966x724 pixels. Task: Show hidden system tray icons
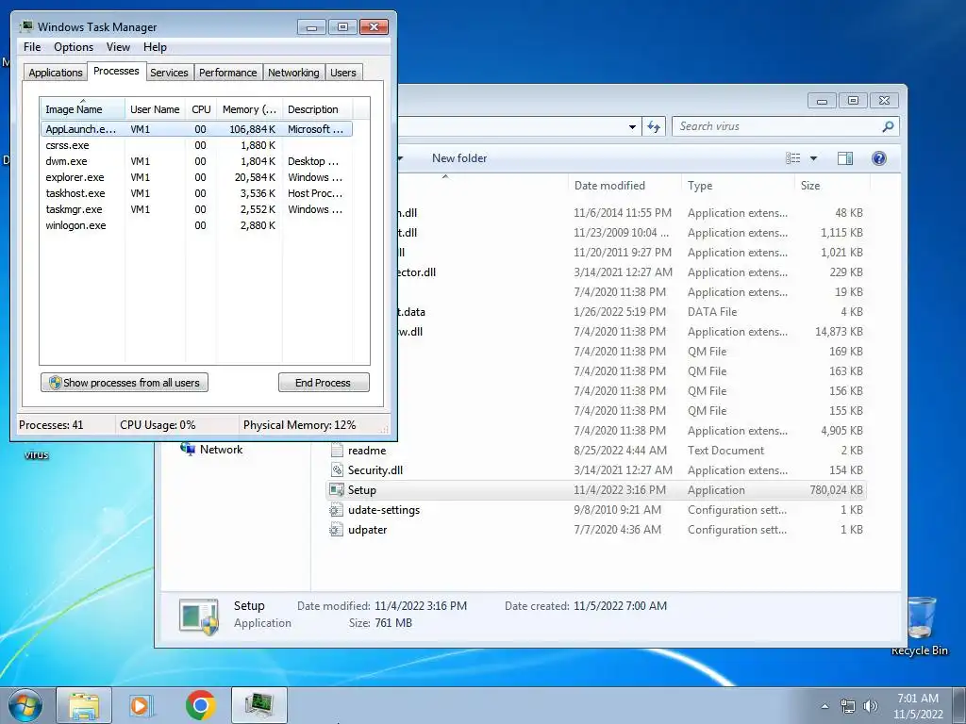click(824, 706)
